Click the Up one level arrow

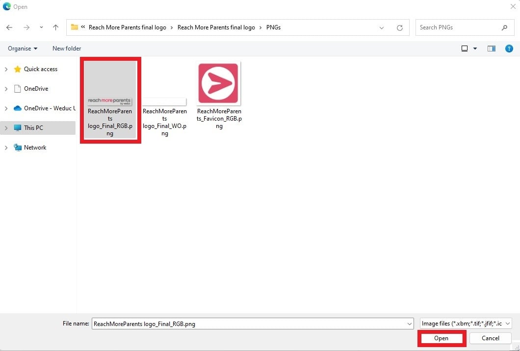[55, 27]
